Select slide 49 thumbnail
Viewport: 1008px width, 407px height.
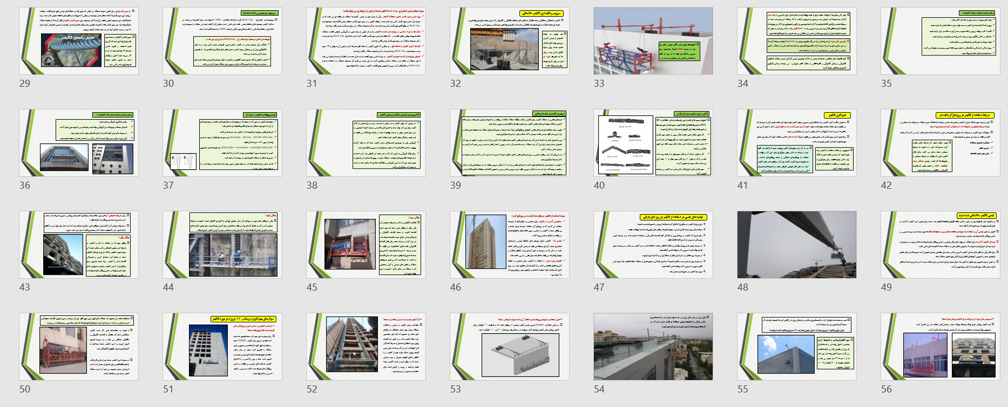point(941,245)
